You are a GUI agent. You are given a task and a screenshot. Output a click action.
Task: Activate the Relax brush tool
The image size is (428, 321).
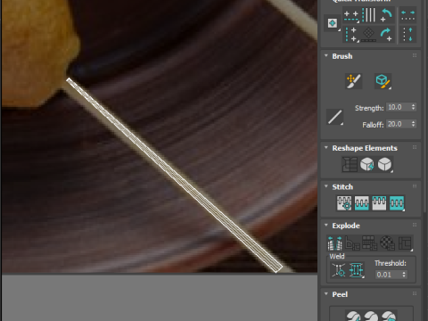point(383,81)
